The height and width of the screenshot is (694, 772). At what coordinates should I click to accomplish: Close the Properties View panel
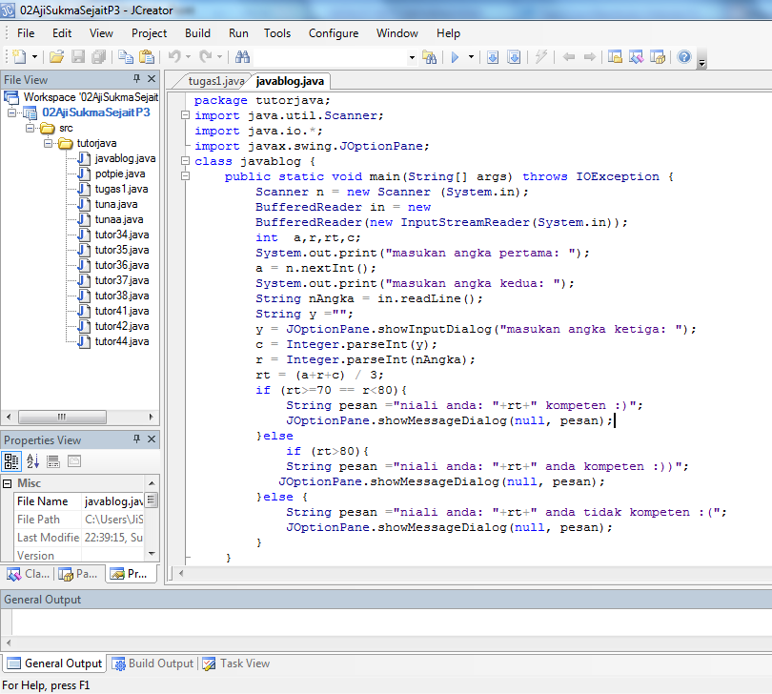click(x=152, y=439)
